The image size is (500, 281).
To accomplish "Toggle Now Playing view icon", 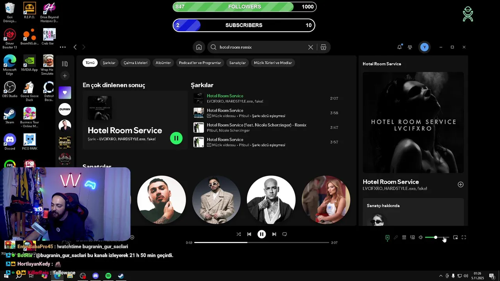I will (x=387, y=237).
